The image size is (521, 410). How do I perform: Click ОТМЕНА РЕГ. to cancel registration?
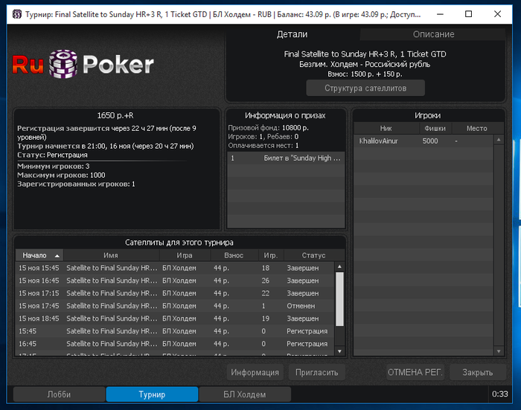click(415, 373)
